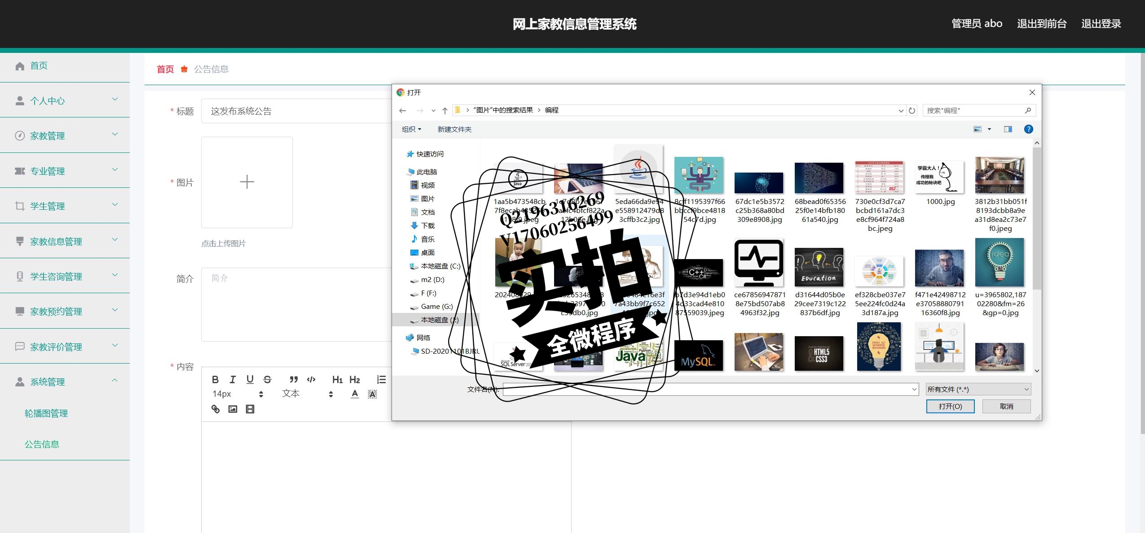Select 快速访问 in the navigation tree
Viewport: 1145px width, 533px height.
point(425,154)
